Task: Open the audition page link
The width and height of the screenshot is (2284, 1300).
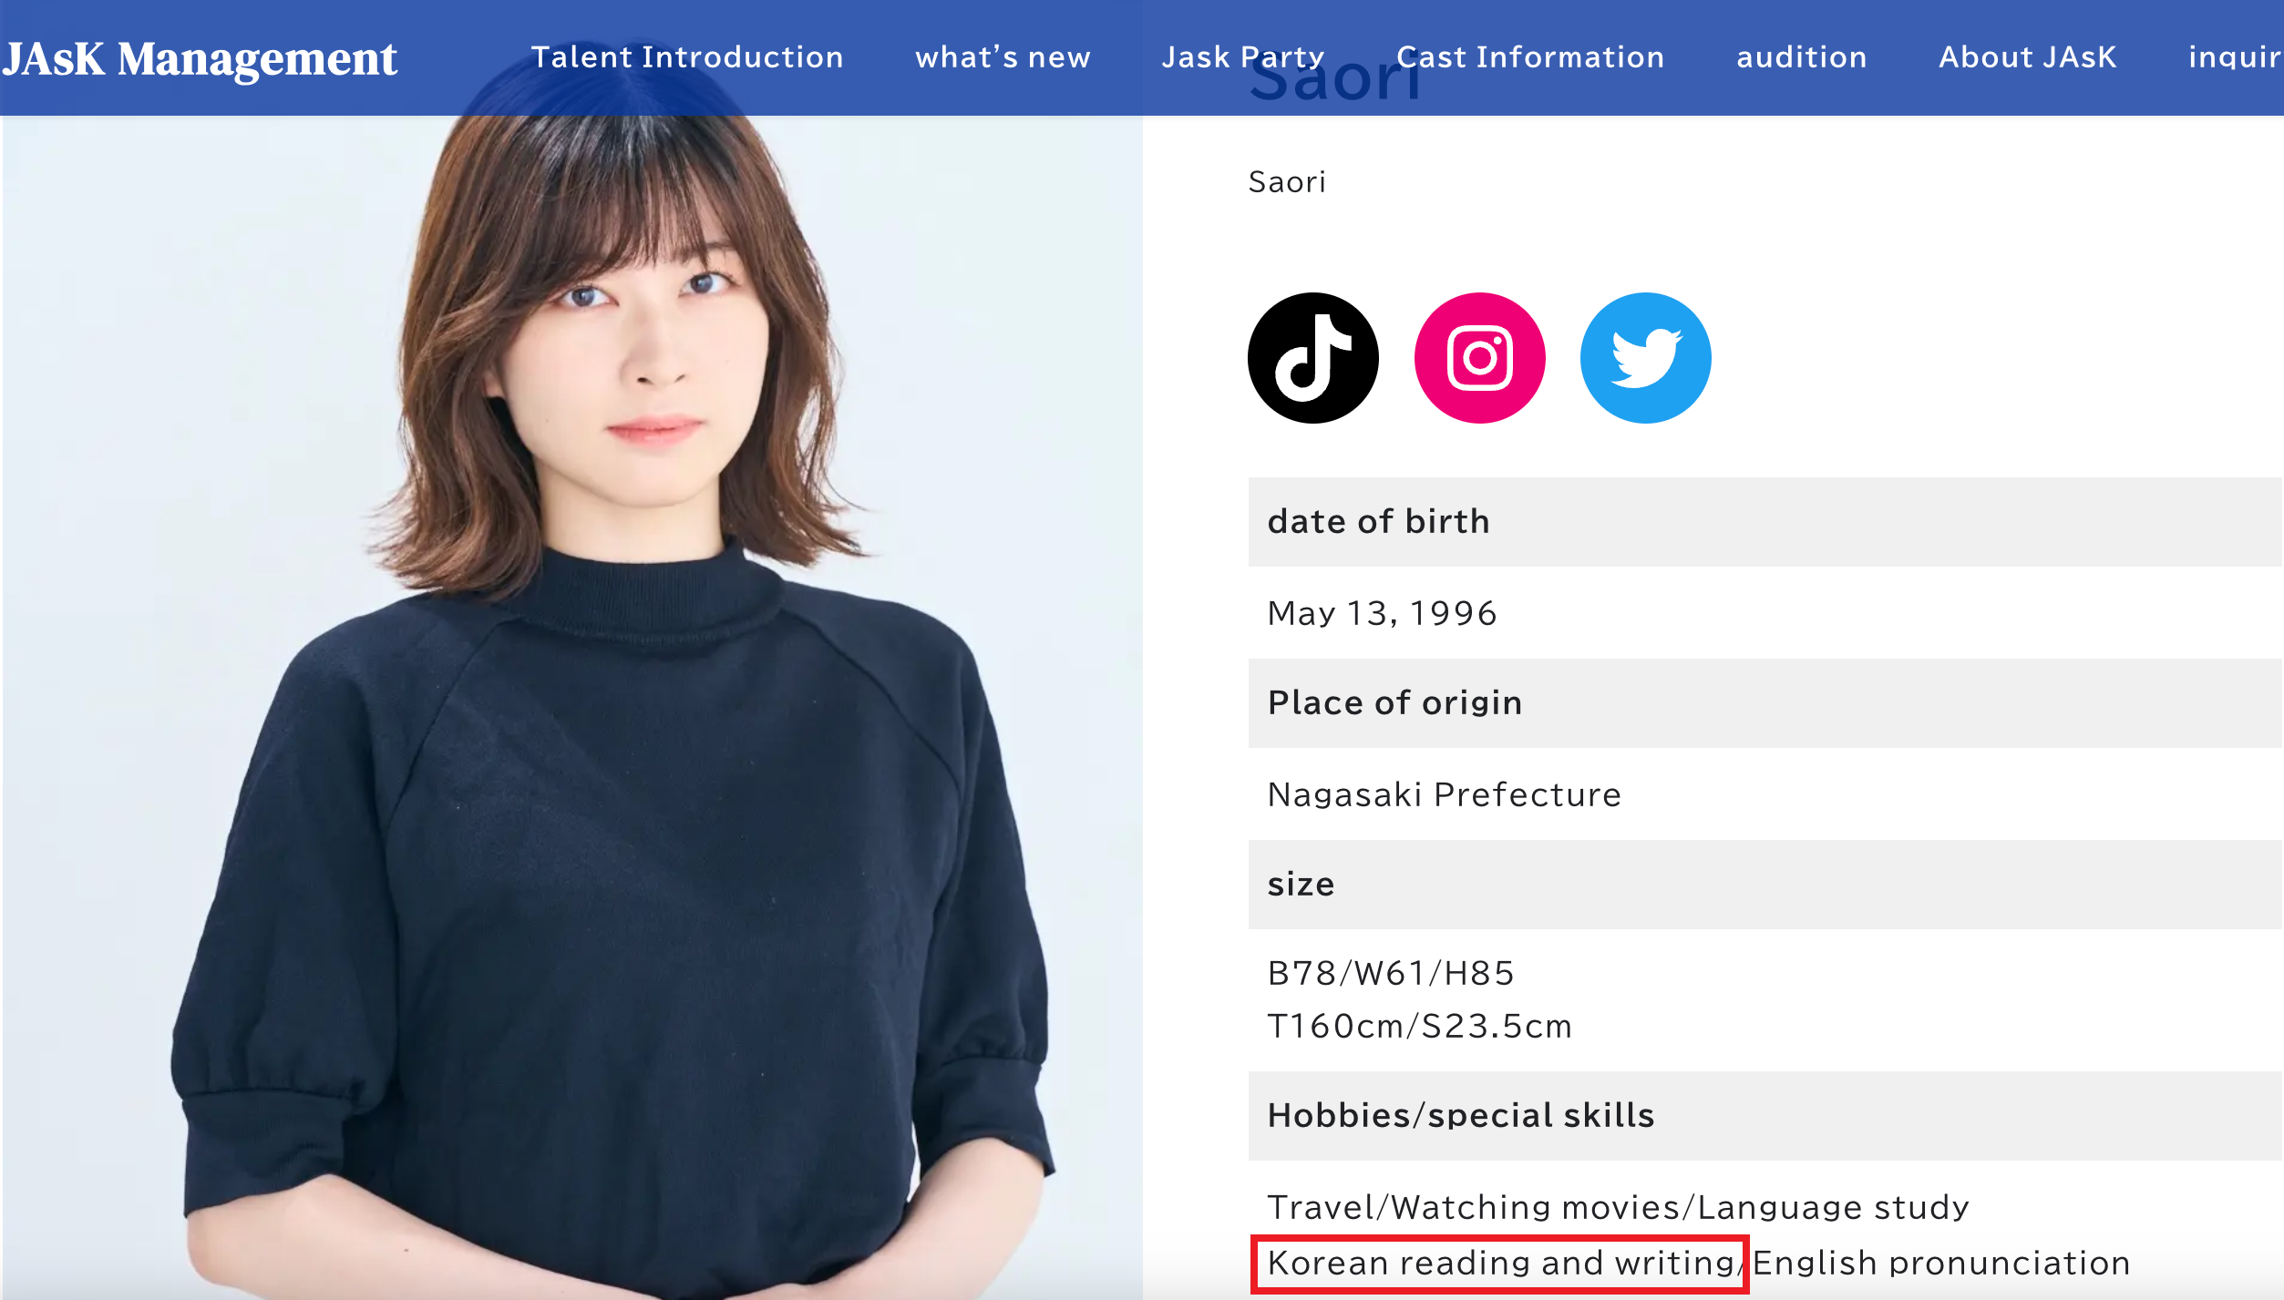Action: pyautogui.click(x=1801, y=57)
